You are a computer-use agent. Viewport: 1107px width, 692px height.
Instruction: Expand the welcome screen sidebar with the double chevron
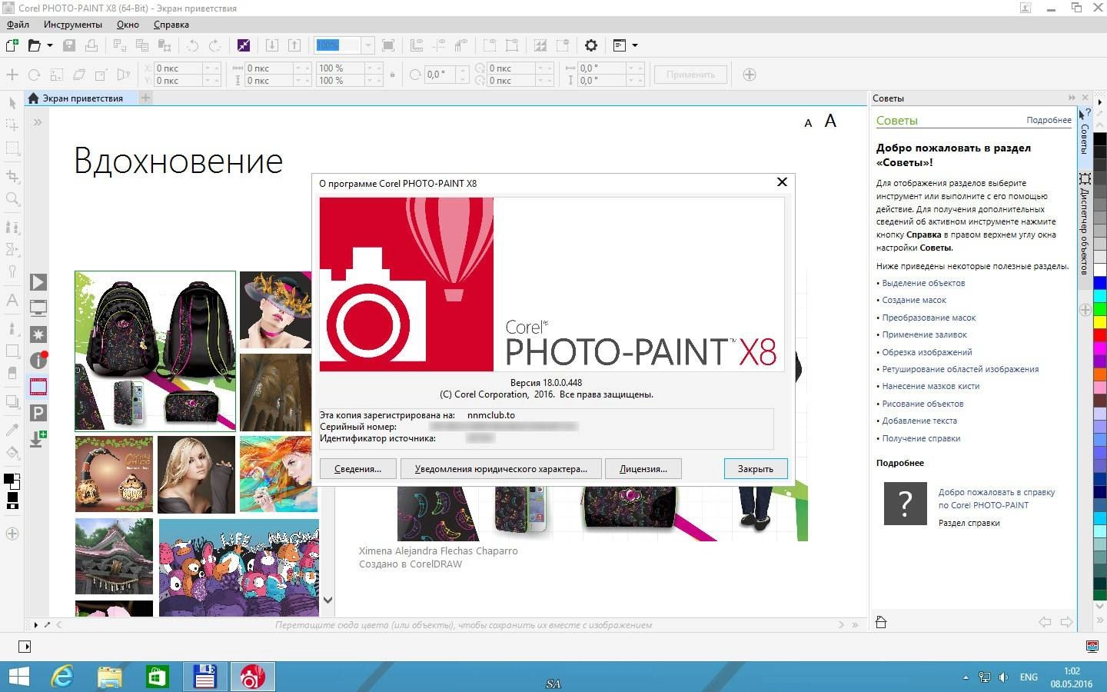click(x=38, y=121)
